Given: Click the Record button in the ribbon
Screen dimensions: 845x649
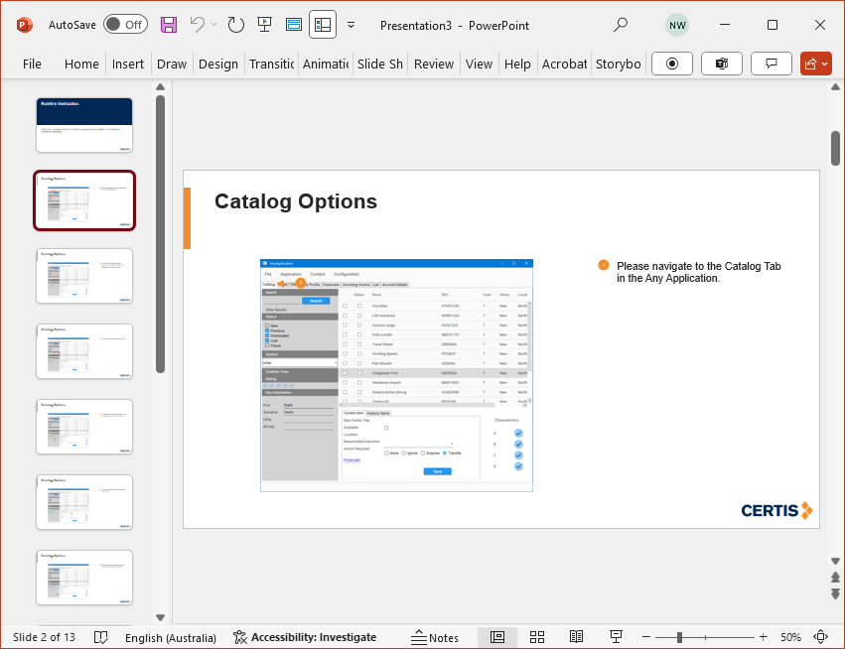Looking at the screenshot, I should [x=672, y=64].
